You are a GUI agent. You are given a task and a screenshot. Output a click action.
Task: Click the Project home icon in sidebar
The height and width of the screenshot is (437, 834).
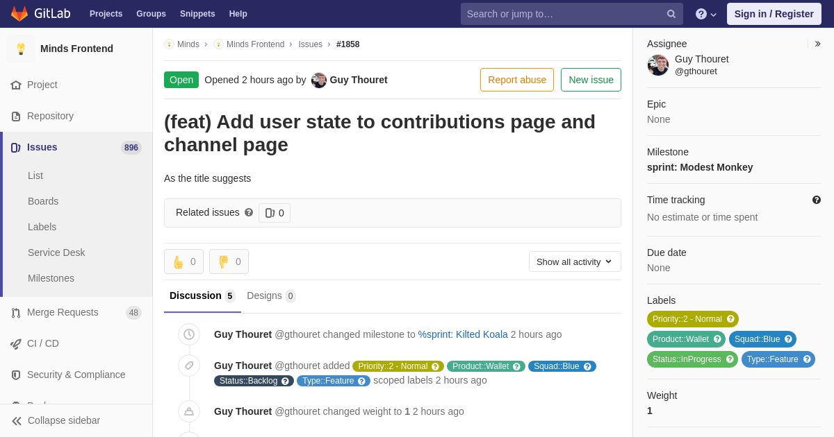pos(16,85)
